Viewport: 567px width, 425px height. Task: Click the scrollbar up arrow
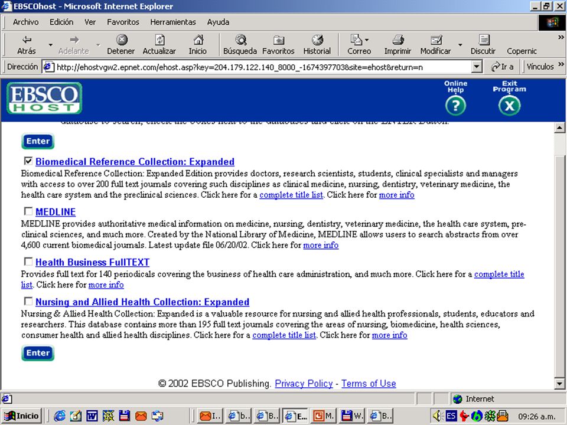pos(559,127)
